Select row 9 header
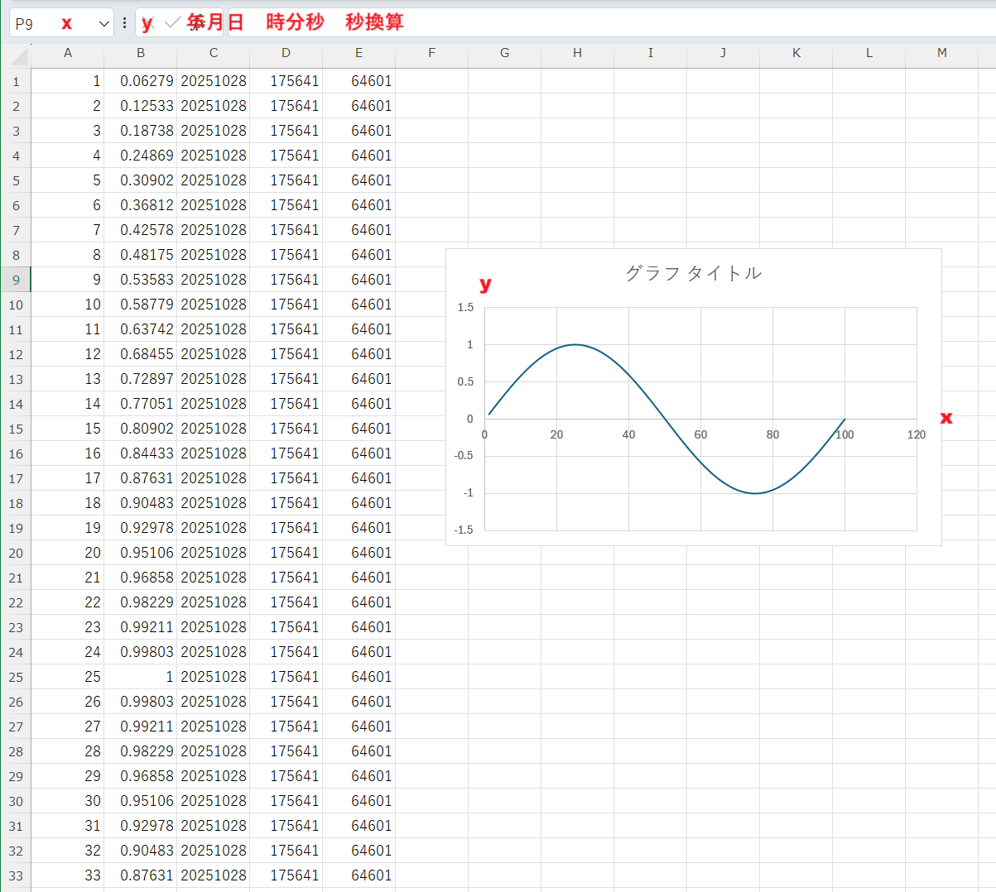Image resolution: width=996 pixels, height=892 pixels. [16, 280]
